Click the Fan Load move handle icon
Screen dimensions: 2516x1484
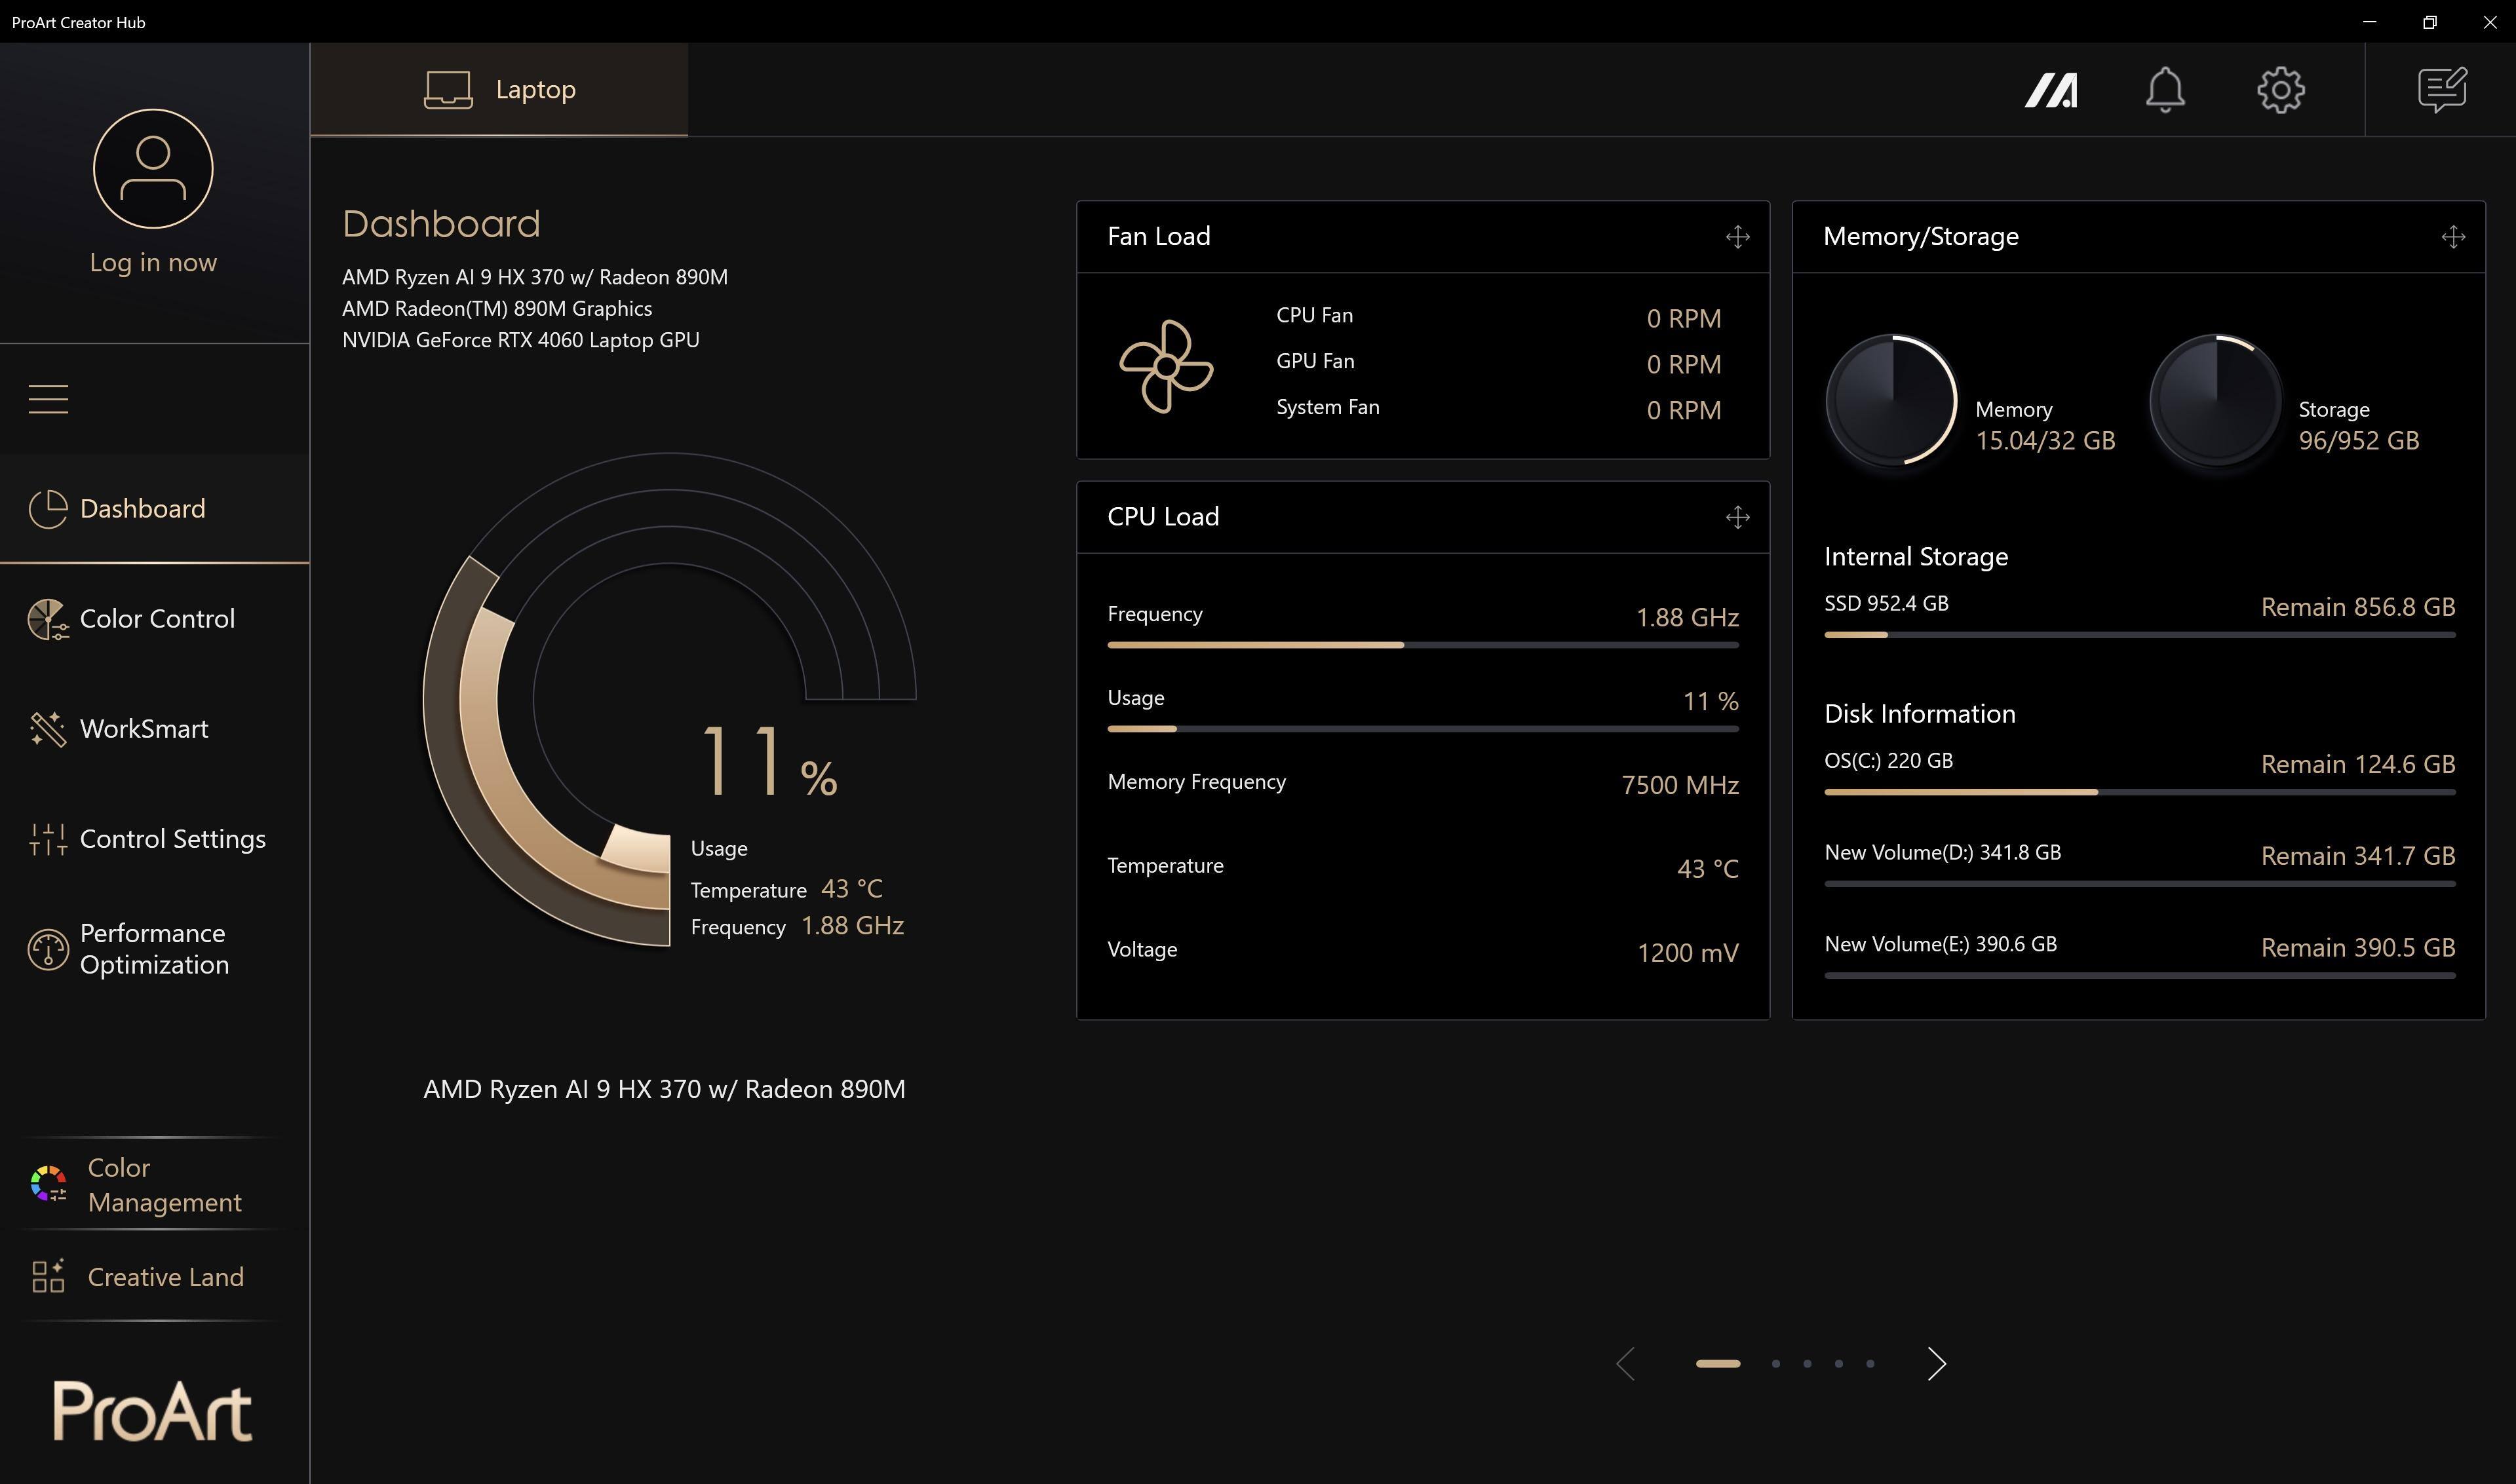coord(1737,237)
